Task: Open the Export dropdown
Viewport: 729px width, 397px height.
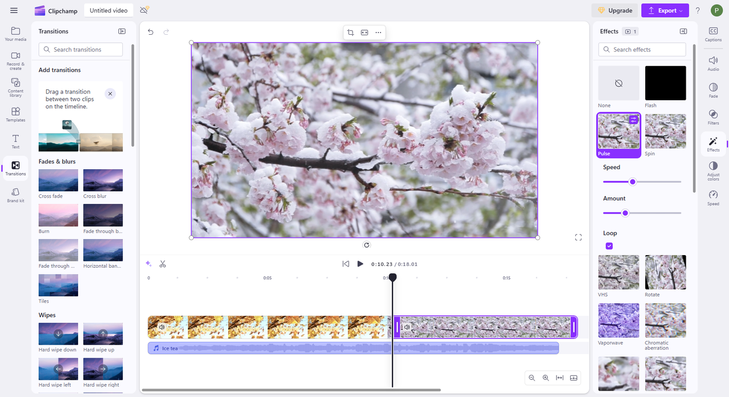Action: pos(665,10)
